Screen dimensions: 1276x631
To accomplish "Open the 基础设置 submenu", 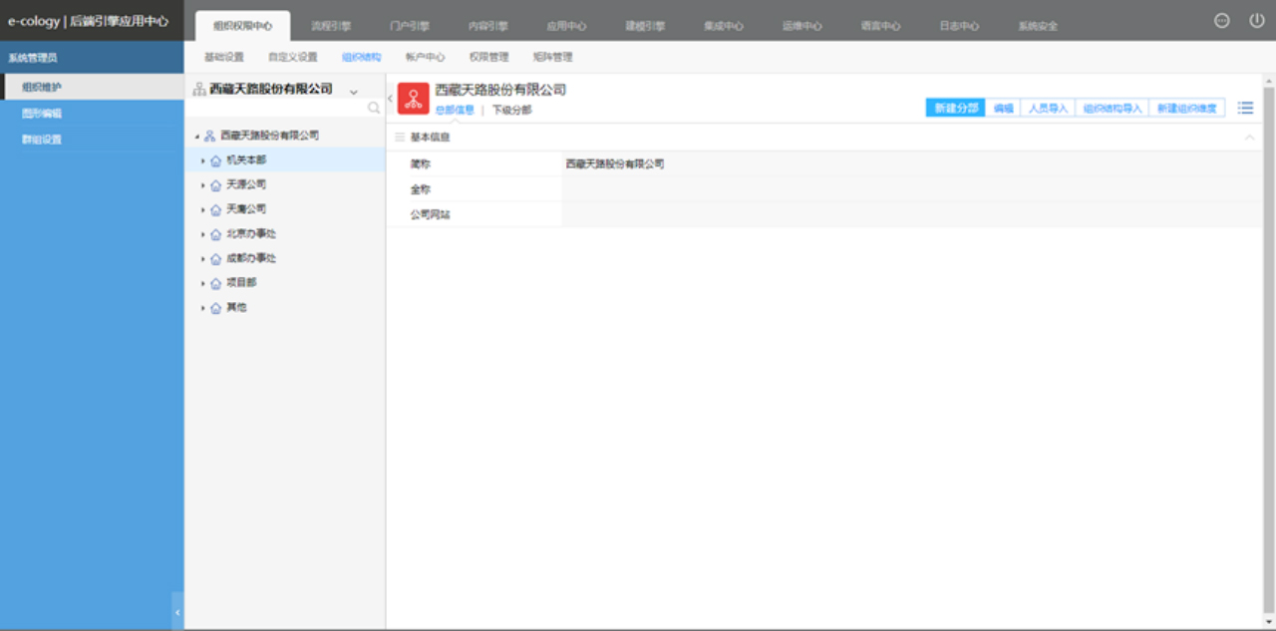I will pos(224,58).
